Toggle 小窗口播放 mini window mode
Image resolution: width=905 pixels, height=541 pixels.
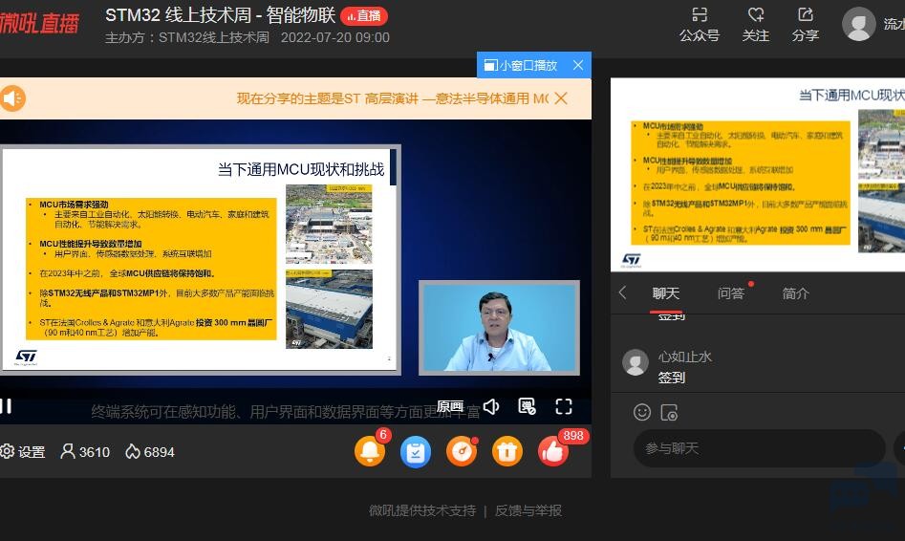(x=521, y=65)
